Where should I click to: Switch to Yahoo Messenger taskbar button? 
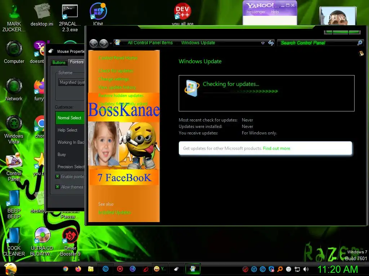pos(160,269)
